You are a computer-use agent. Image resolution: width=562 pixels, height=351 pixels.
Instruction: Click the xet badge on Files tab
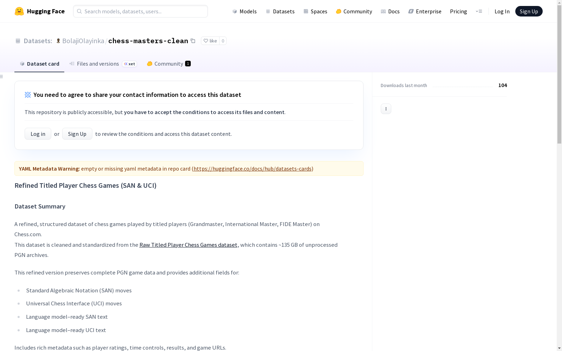129,64
